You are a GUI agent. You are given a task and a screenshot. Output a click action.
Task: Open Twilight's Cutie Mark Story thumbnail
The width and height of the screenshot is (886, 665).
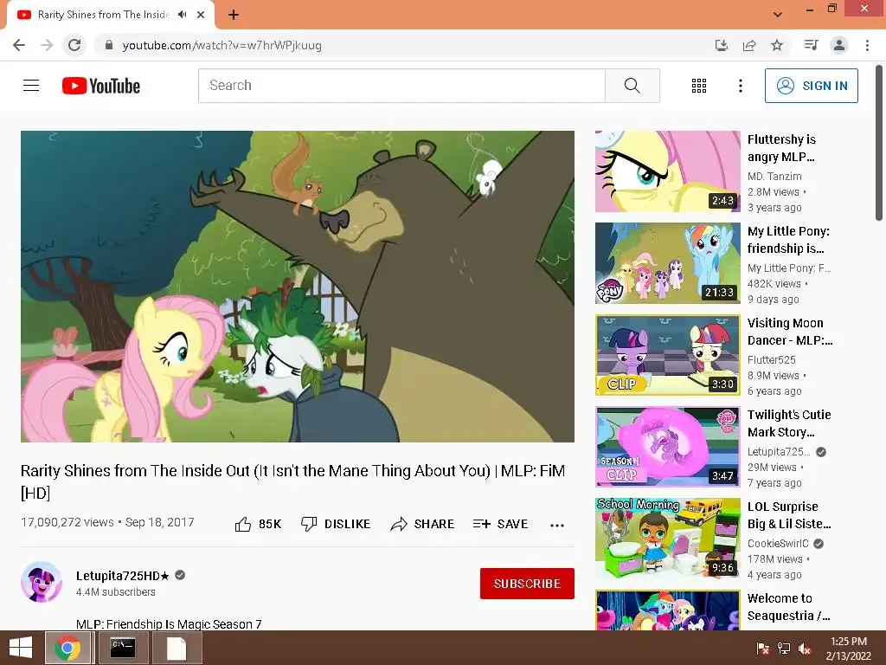click(x=667, y=447)
